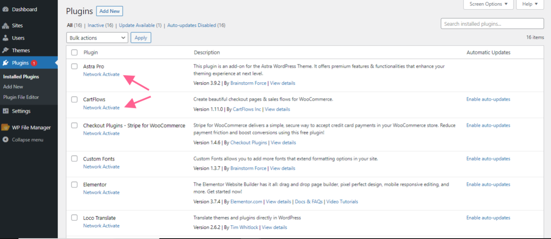Click the Add New button beside Plugins heading

click(110, 11)
